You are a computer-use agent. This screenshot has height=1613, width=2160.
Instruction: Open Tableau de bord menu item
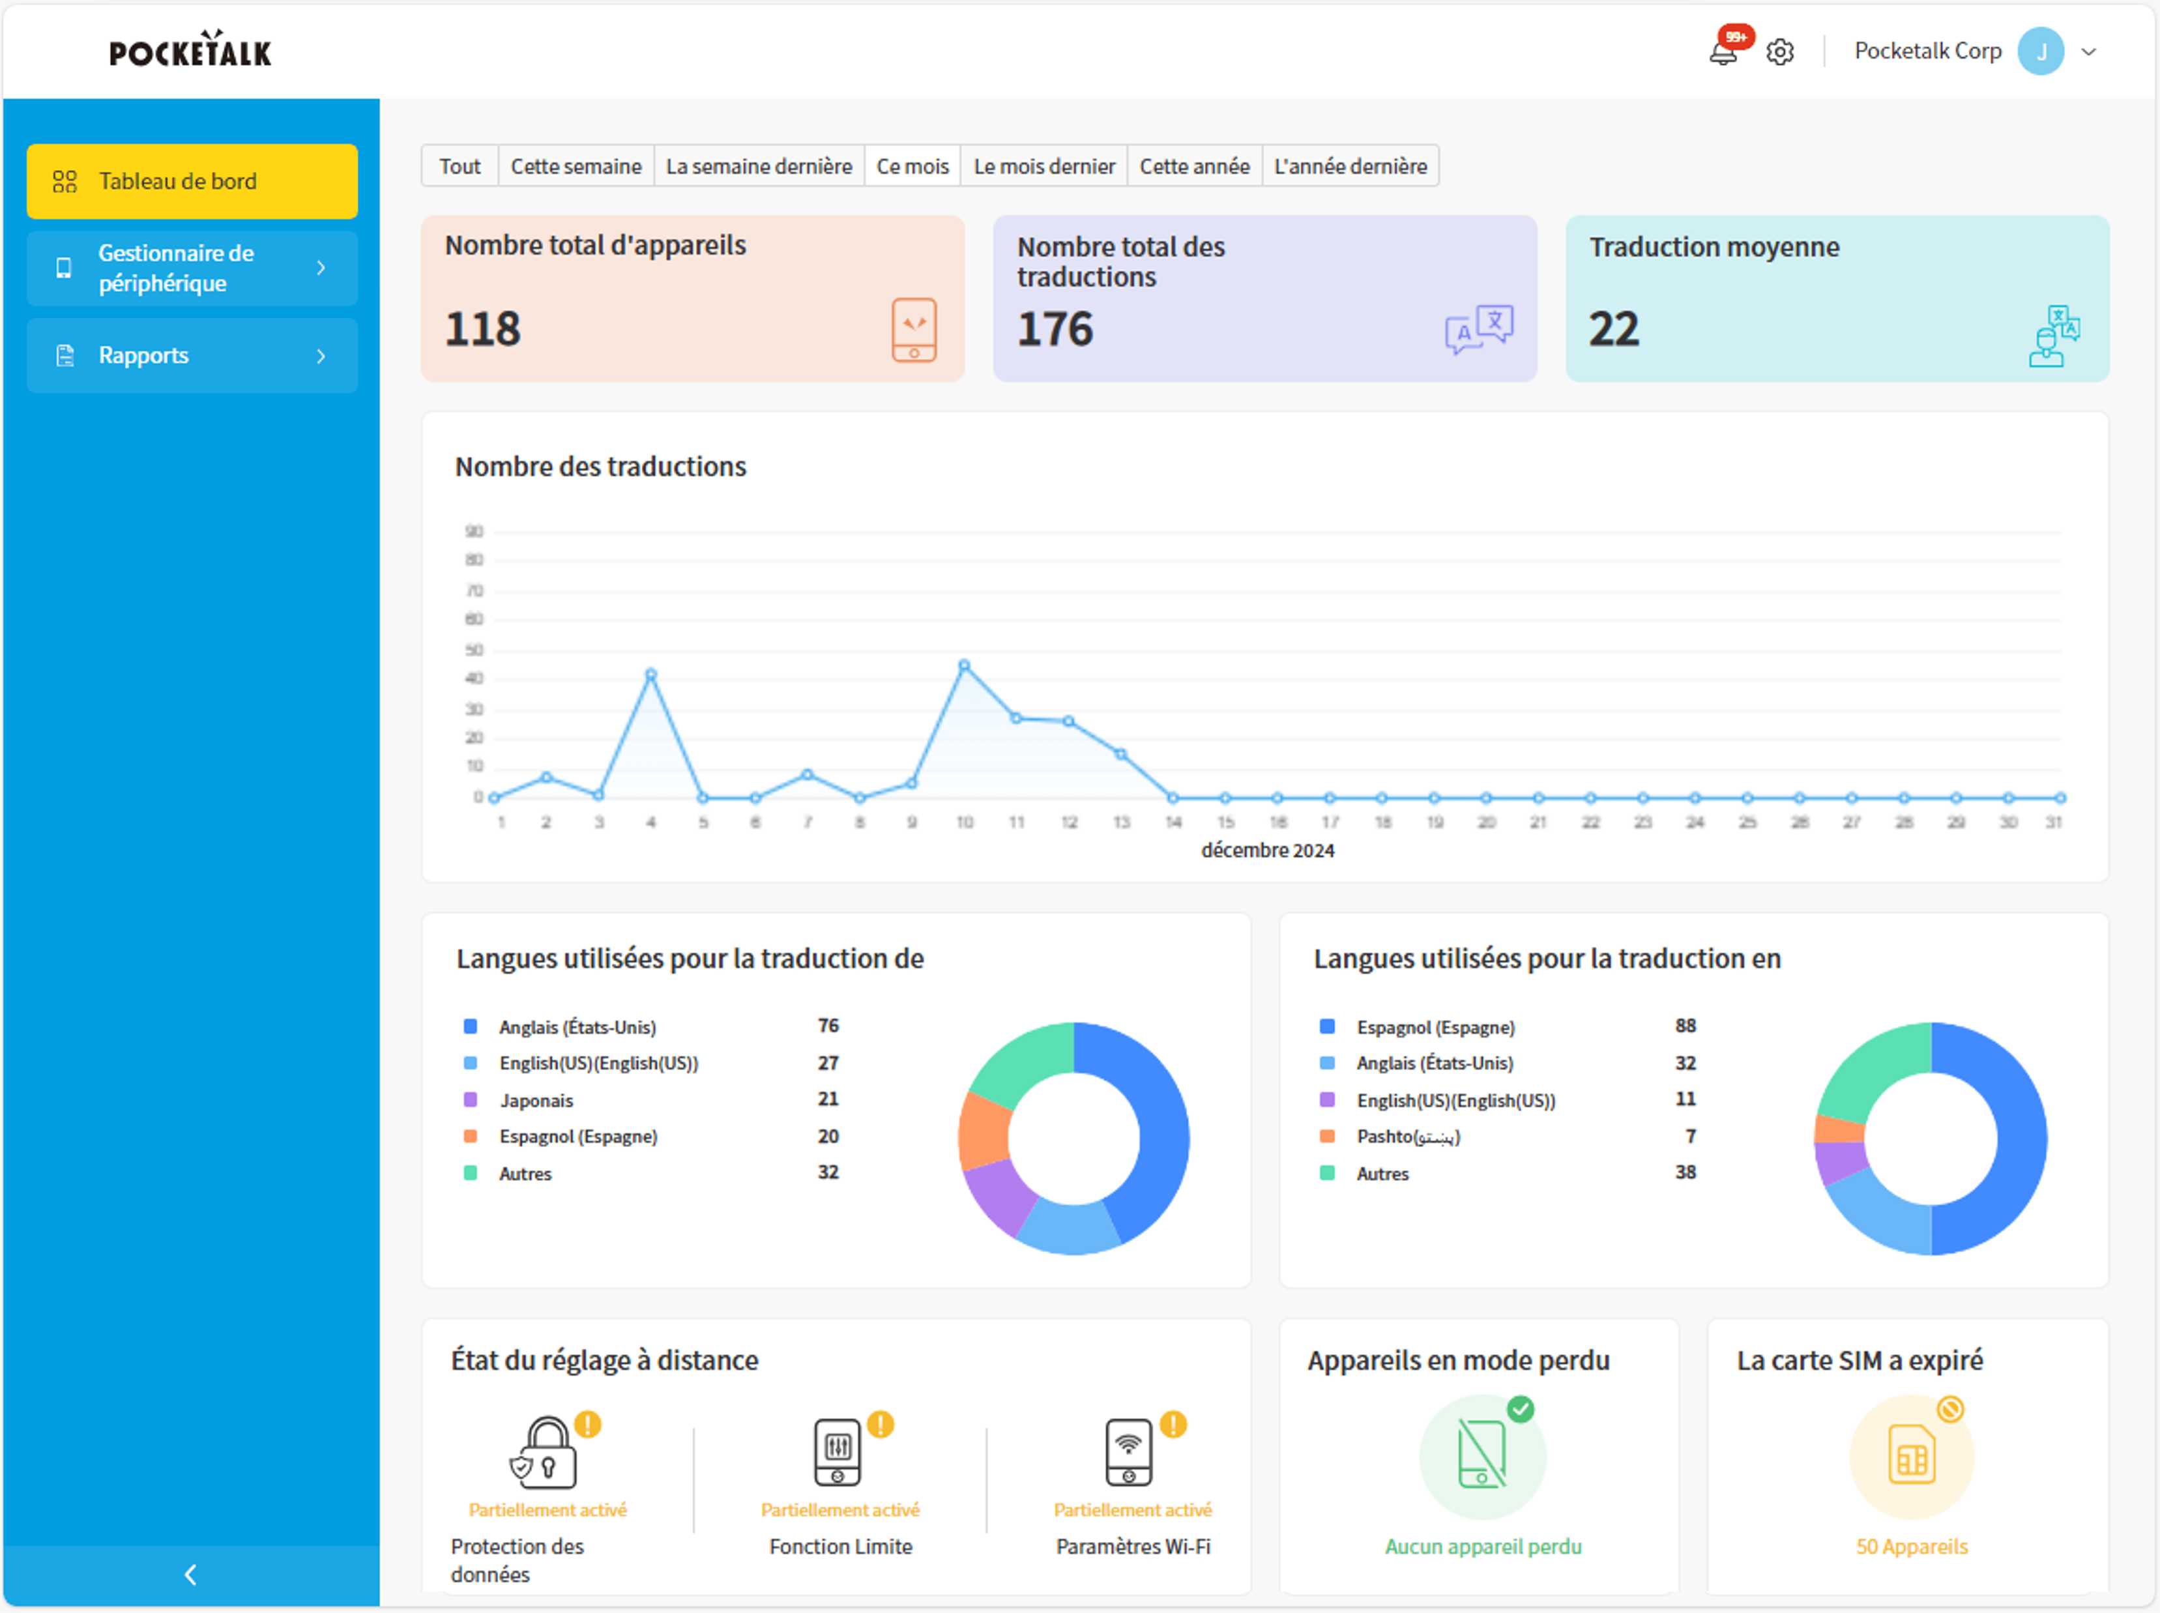coord(192,181)
